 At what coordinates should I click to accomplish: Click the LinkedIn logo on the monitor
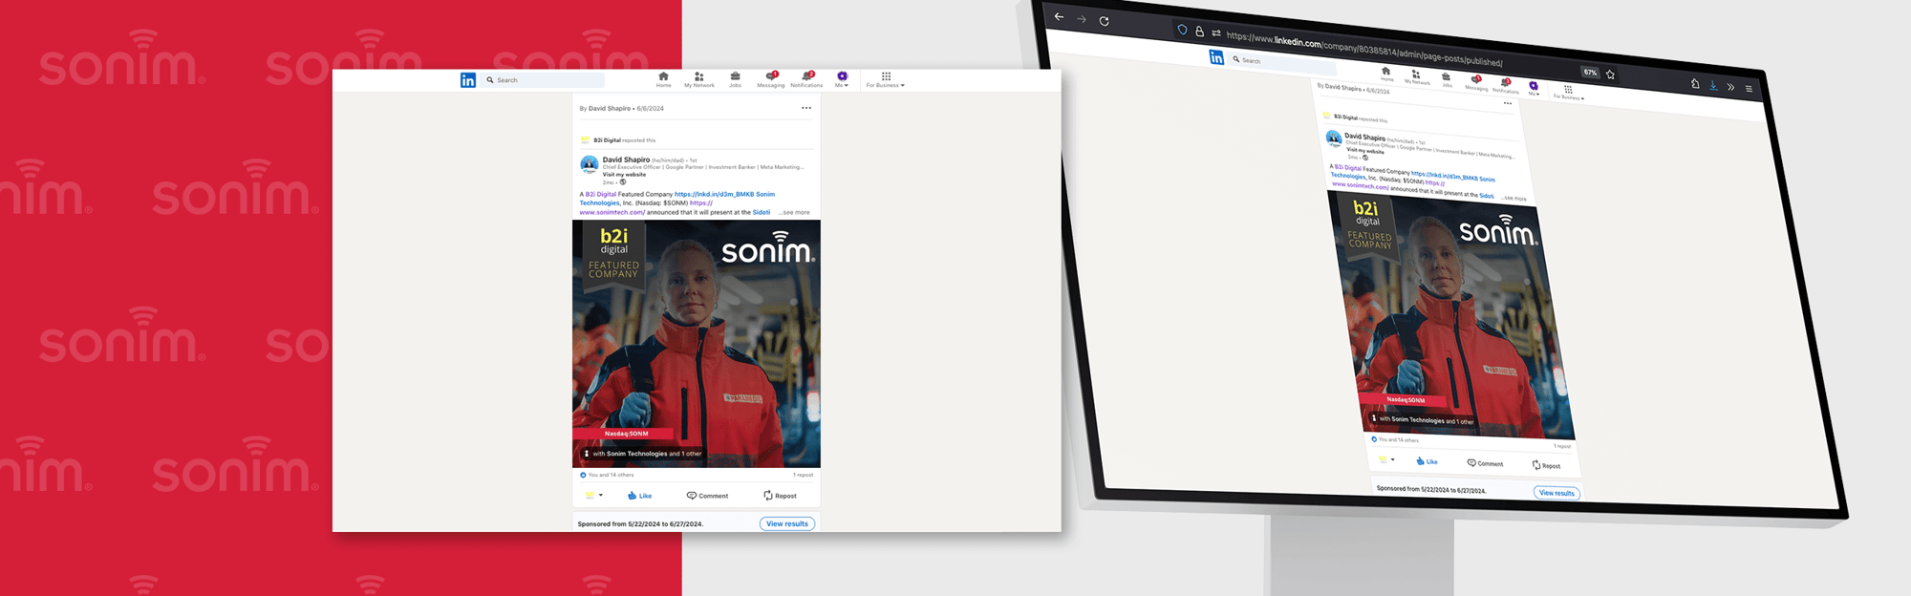click(1216, 57)
